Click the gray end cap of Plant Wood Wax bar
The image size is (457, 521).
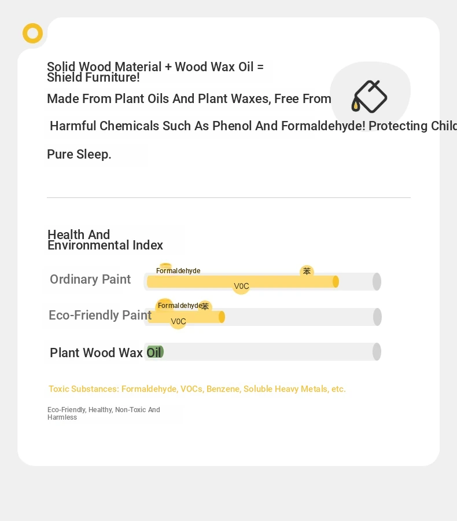click(x=377, y=351)
